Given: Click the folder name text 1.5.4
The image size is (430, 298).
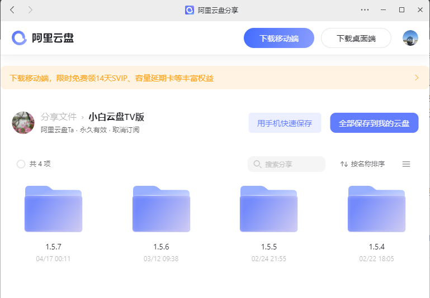Looking at the screenshot, I should point(376,247).
